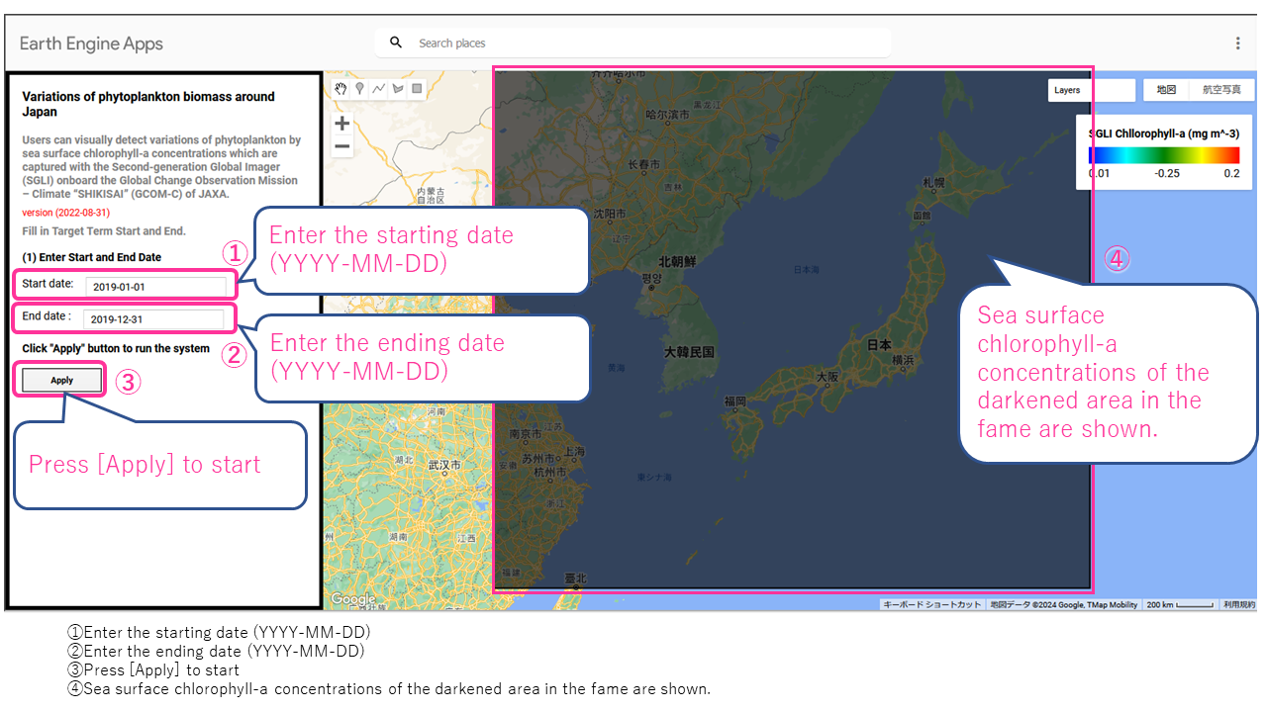
Task: Toggle the 200 km scale bar units
Action: tap(1180, 604)
